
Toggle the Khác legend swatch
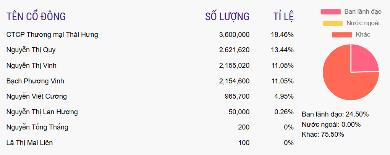coord(342,35)
